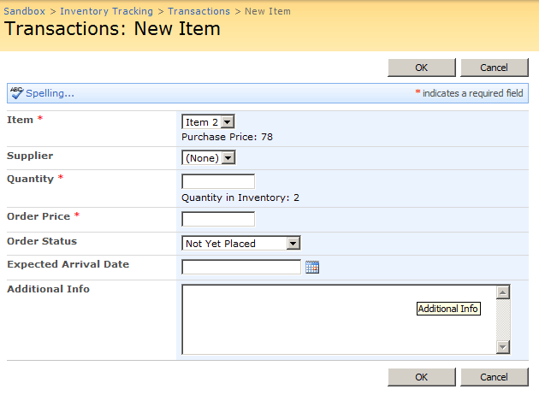
Task: Expand the Supplier dropdown
Action: (208, 158)
